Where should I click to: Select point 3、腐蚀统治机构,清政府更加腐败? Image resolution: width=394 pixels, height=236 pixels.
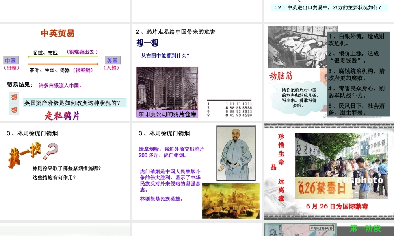(357, 74)
